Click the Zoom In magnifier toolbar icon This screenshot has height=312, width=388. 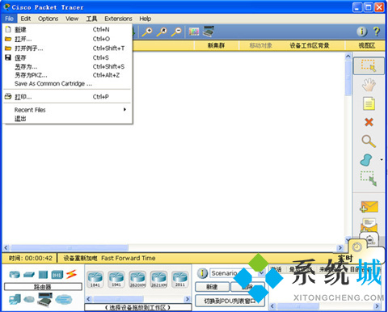(x=147, y=32)
